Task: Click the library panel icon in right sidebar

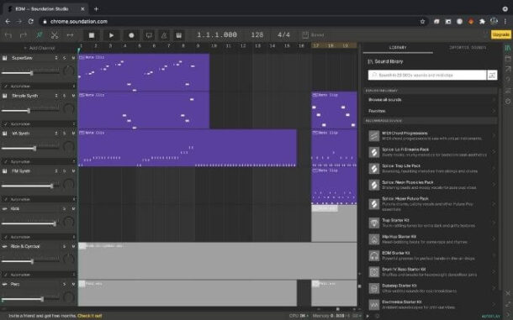Action: 507,48
